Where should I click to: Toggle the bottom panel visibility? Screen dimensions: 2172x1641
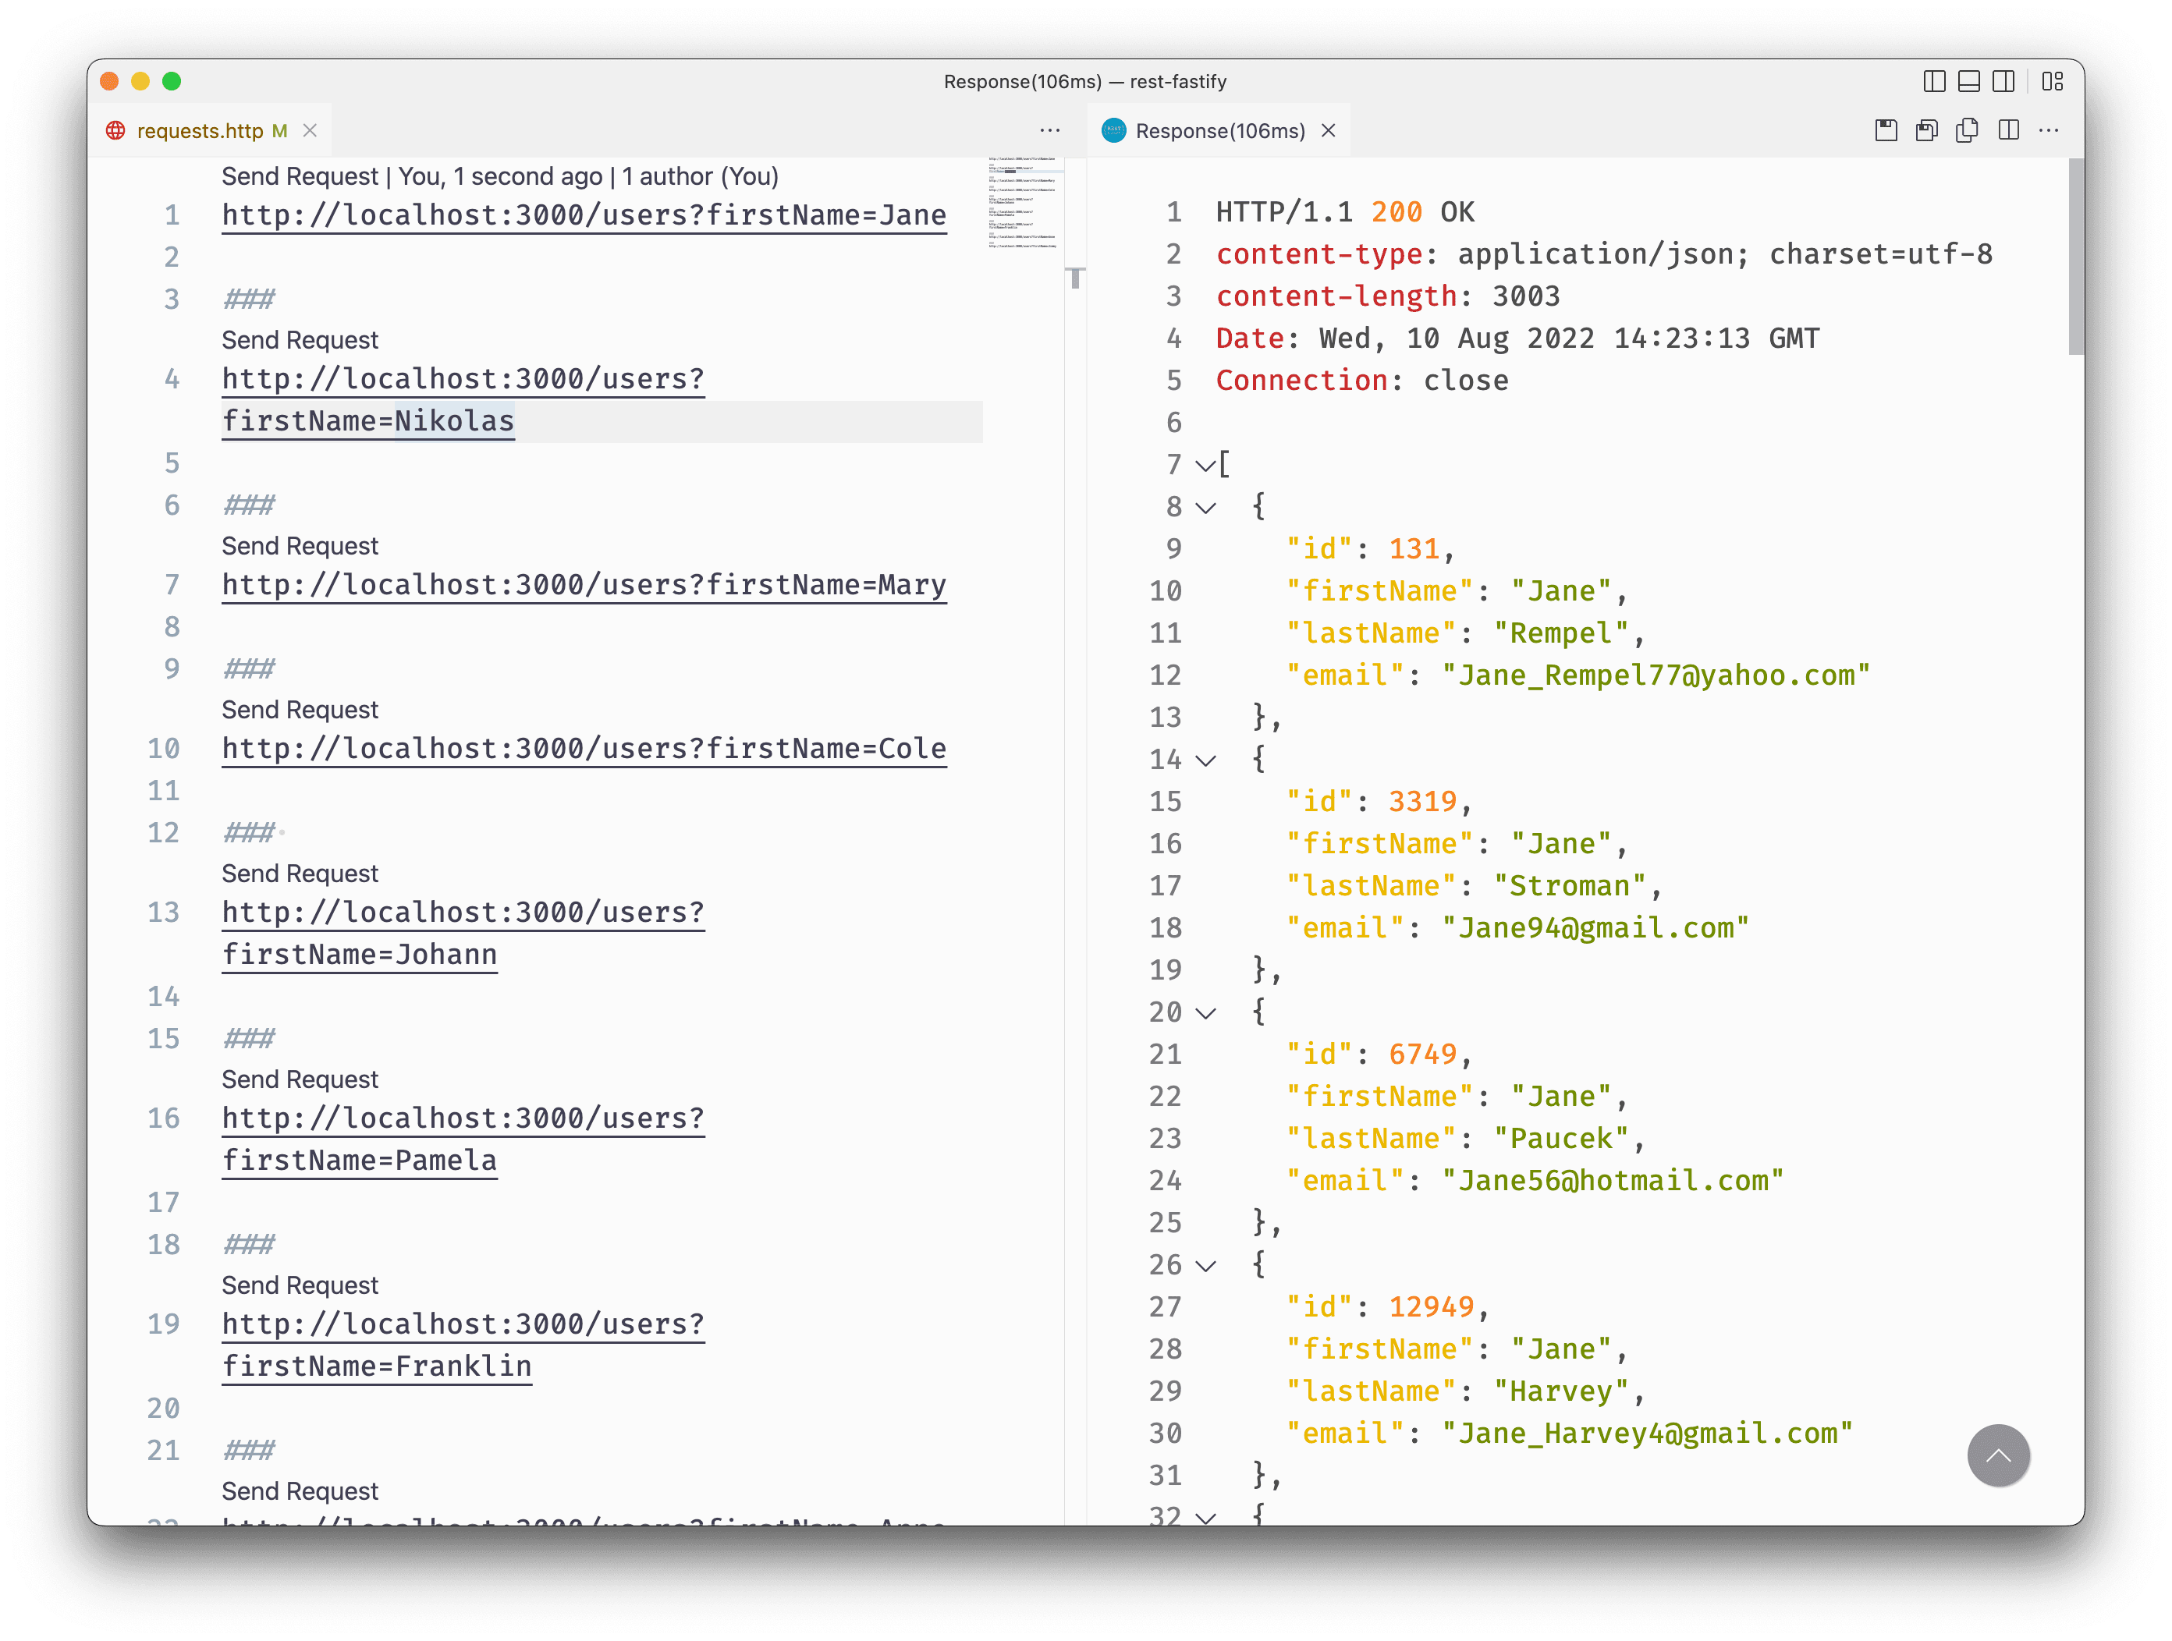pyautogui.click(x=1968, y=81)
